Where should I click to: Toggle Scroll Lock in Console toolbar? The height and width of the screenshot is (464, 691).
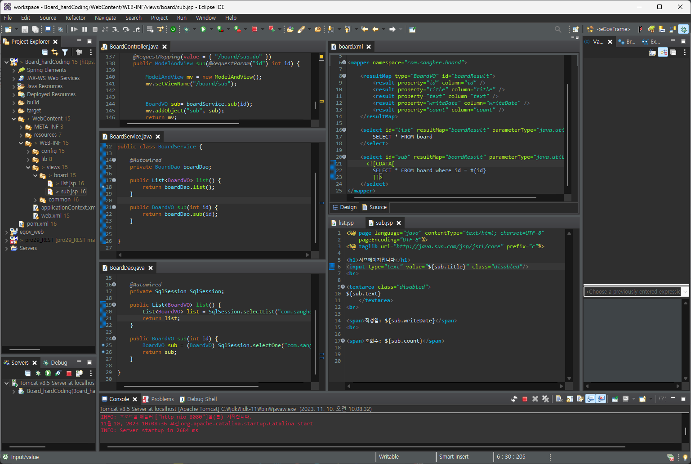(x=570, y=399)
